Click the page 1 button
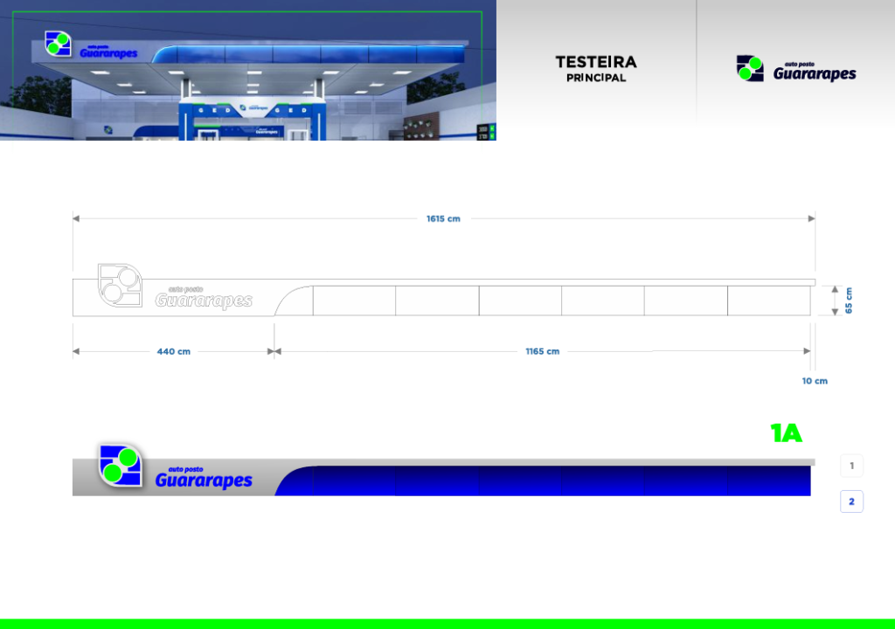 [851, 466]
